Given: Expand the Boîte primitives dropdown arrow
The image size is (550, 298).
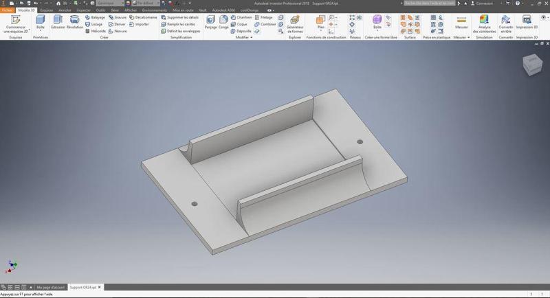Looking at the screenshot, I should click(x=41, y=31).
